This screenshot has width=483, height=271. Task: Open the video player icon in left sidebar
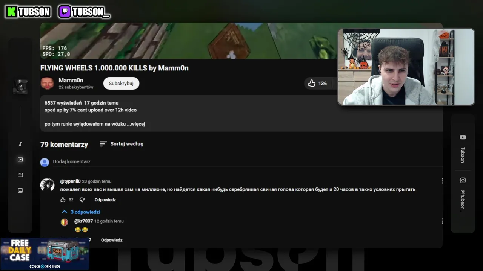[20, 160]
